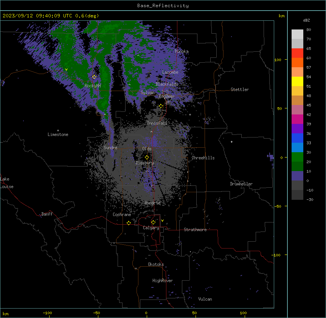Image resolution: width=326 pixels, height=318 pixels.
Task: Click the Limestone label
Action: 58,134
